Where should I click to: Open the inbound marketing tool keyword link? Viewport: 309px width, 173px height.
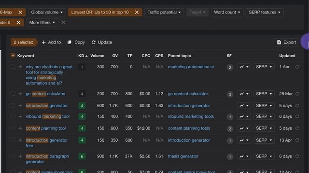pyautogui.click(x=47, y=116)
